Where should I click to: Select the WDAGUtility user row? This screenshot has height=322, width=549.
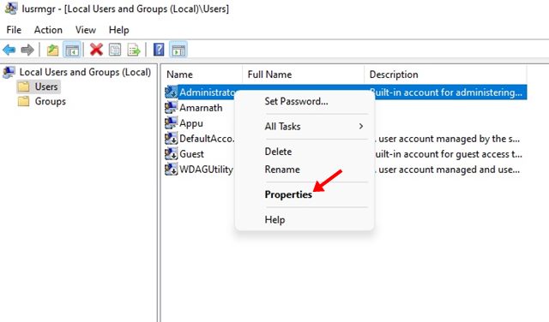206,170
